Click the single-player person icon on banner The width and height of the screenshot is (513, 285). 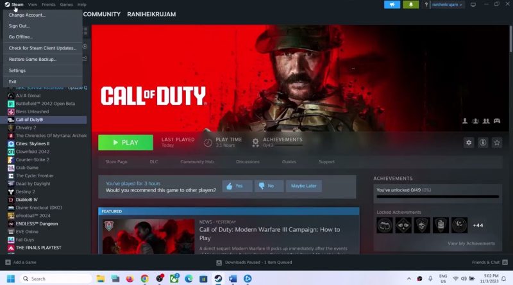465,121
